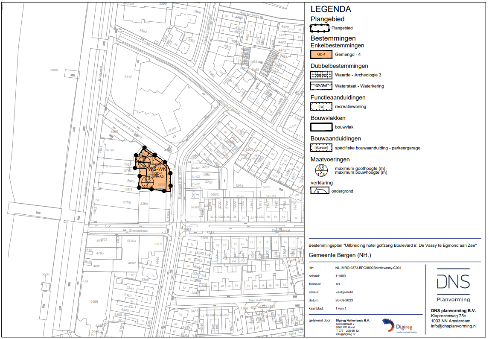489x339 pixels.
Task: Click the kaartblad value '1 van 1'
Action: pyautogui.click(x=341, y=308)
